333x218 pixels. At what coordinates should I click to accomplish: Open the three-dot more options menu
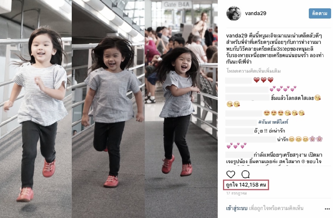(327, 209)
